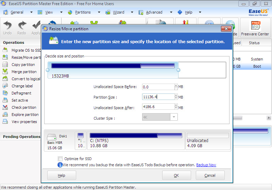Click the Cancel button
Image resolution: width=272 pixels, height=190 pixels.
210,175
